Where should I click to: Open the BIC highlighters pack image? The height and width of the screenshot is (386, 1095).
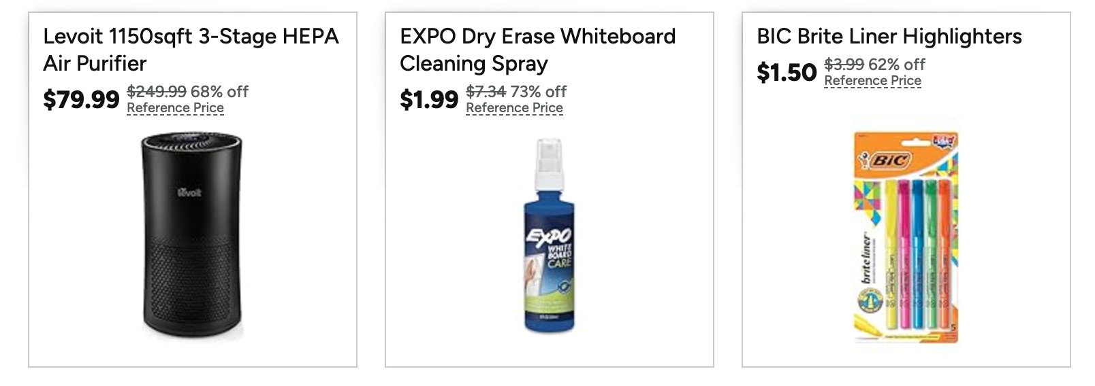(x=906, y=236)
